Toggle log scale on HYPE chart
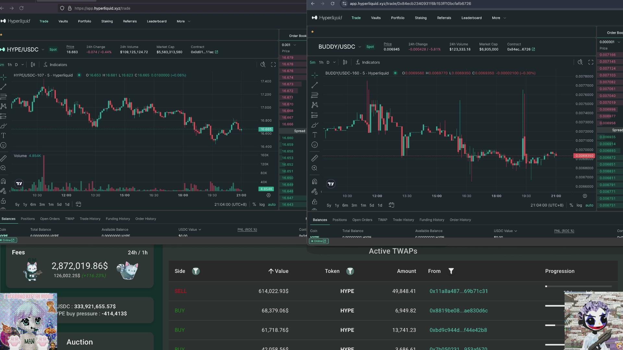This screenshot has height=350, width=623. [x=262, y=204]
